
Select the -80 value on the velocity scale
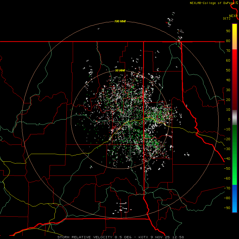point(227,198)
